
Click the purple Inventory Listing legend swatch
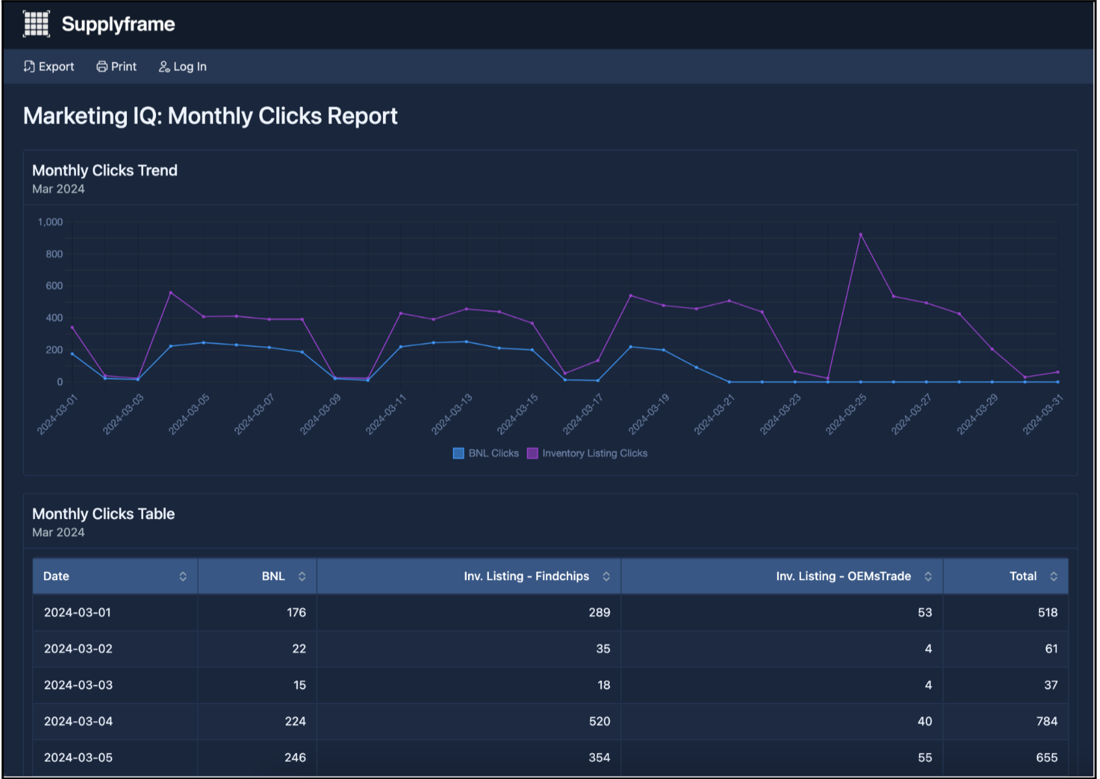(532, 453)
